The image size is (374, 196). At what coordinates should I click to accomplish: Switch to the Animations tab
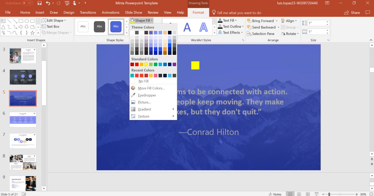coord(111,12)
